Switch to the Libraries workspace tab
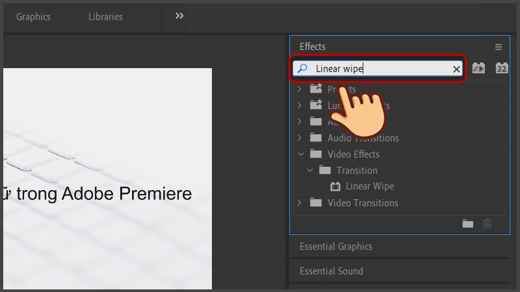Image resolution: width=520 pixels, height=292 pixels. tap(105, 17)
